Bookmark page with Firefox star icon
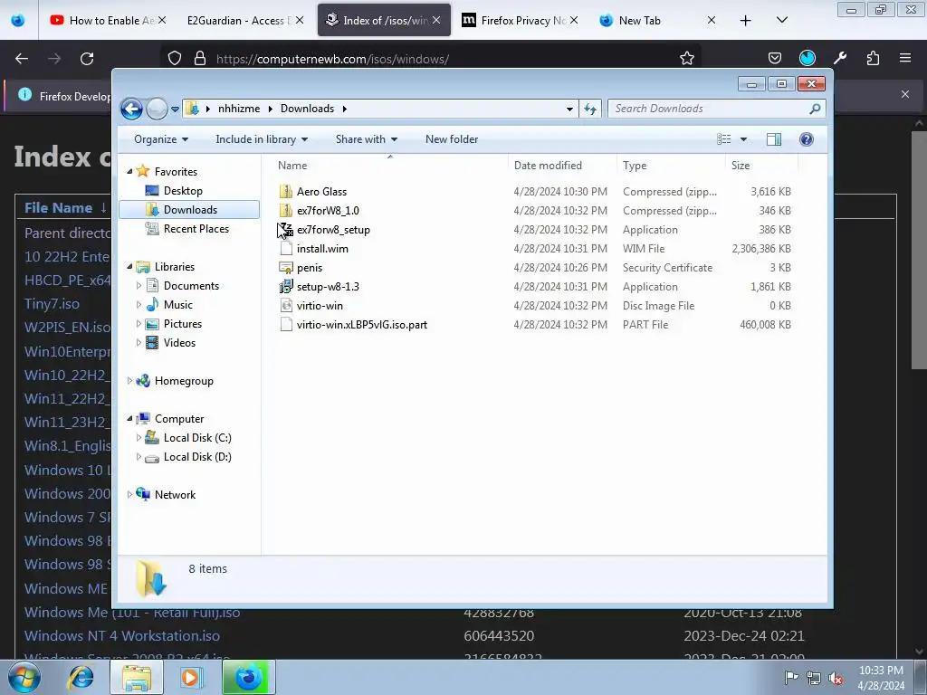Screen dimensions: 927x695 pyautogui.click(x=687, y=59)
